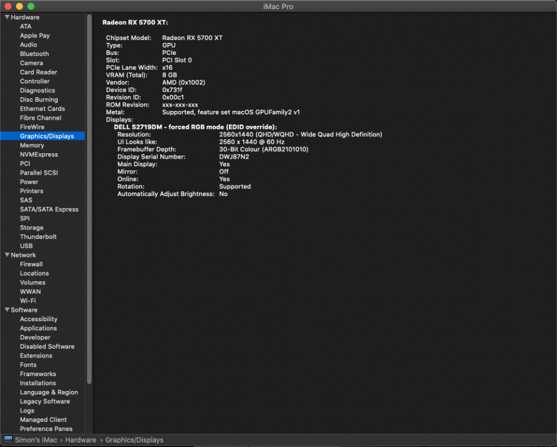This screenshot has width=557, height=447.
Task: Select Power in the sidebar
Action: 29,182
